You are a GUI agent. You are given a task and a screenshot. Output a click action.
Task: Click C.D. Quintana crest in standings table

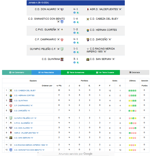pos(11,100)
